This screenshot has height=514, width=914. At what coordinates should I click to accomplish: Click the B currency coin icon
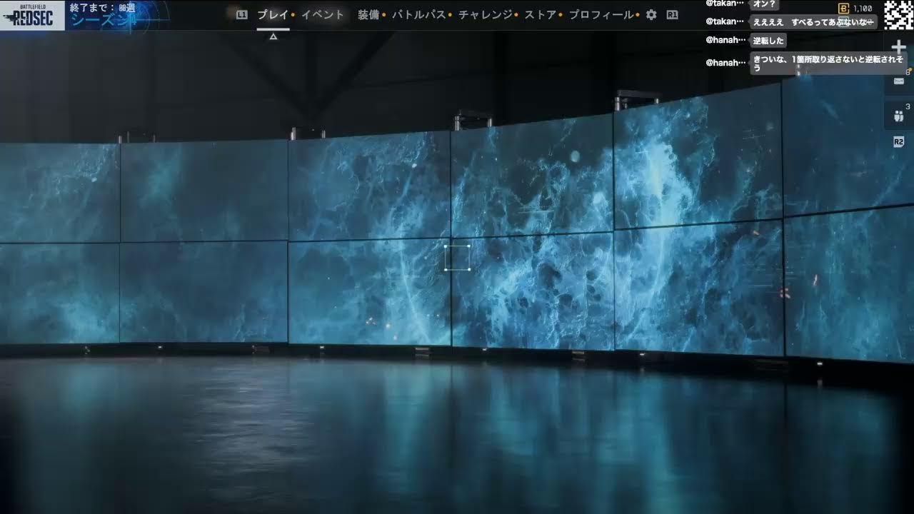pos(843,9)
